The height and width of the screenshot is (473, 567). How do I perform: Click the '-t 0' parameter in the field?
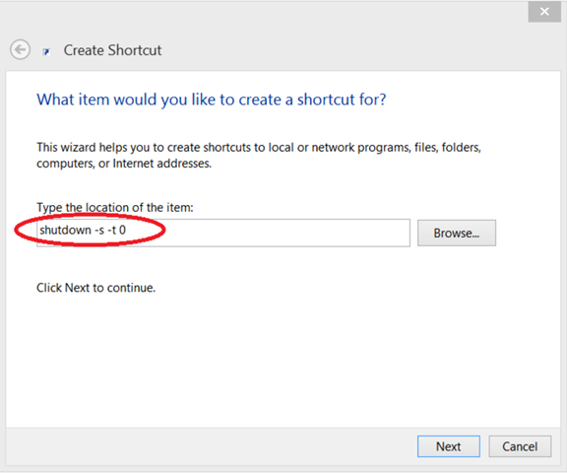pyautogui.click(x=116, y=231)
